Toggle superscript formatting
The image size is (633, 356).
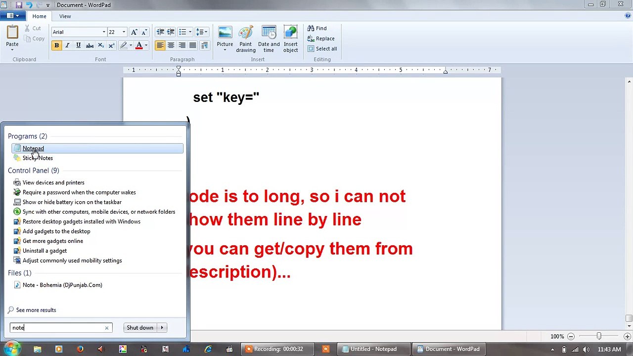pyautogui.click(x=111, y=45)
